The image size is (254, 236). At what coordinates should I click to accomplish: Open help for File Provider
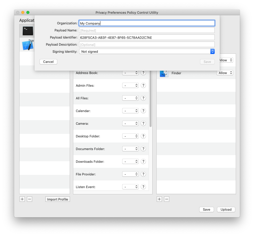click(143, 174)
